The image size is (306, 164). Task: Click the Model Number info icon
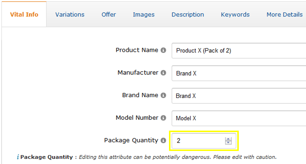(x=164, y=118)
